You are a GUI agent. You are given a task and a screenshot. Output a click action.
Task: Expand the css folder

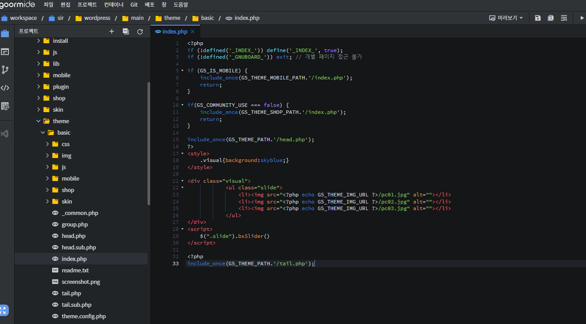[47, 144]
